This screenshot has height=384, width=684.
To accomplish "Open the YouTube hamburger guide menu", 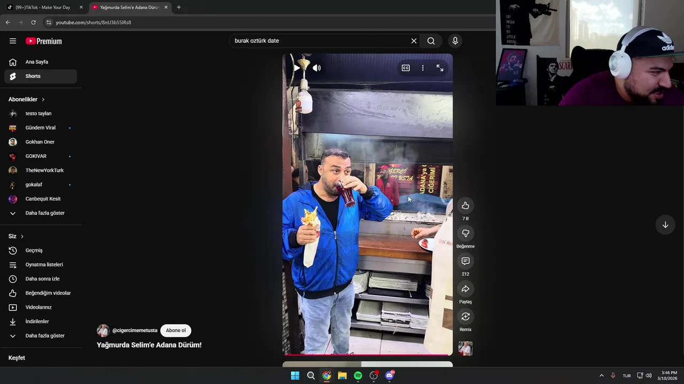I will click(x=13, y=41).
